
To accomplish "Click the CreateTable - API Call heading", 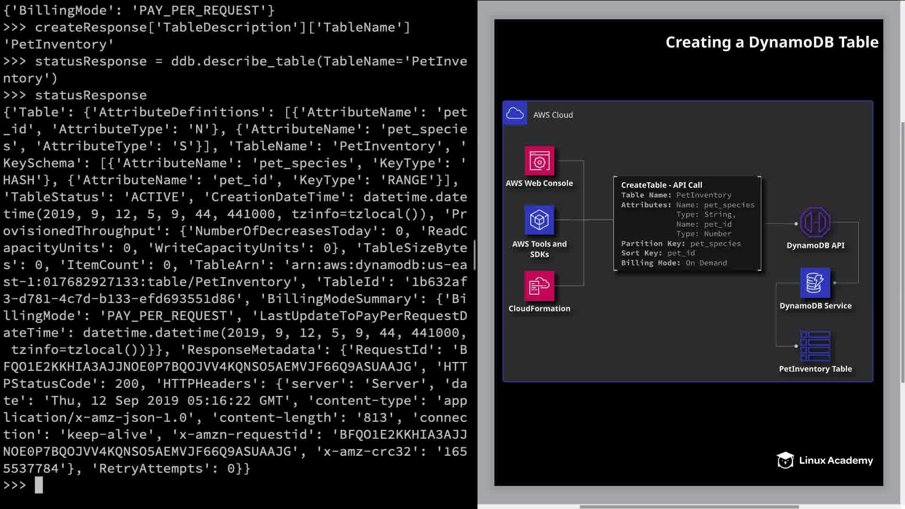I will [661, 185].
